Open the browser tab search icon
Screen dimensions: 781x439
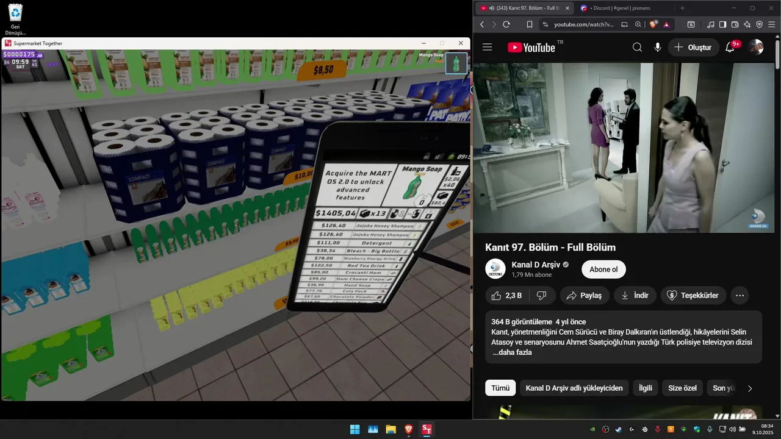[691, 24]
